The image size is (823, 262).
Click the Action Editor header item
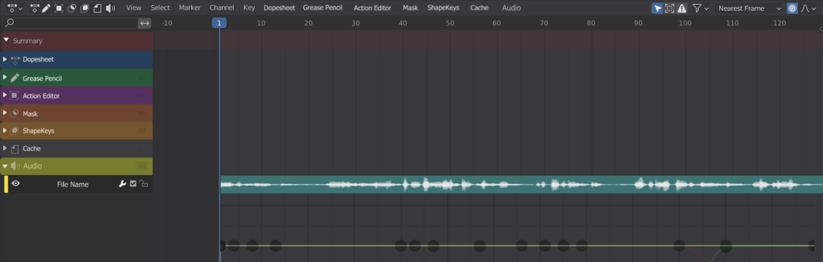372,8
